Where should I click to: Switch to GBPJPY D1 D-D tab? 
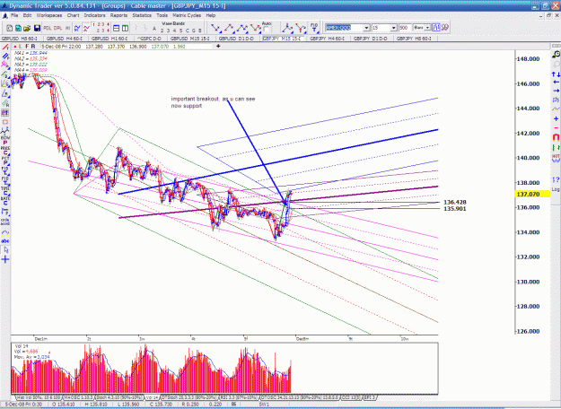371,39
